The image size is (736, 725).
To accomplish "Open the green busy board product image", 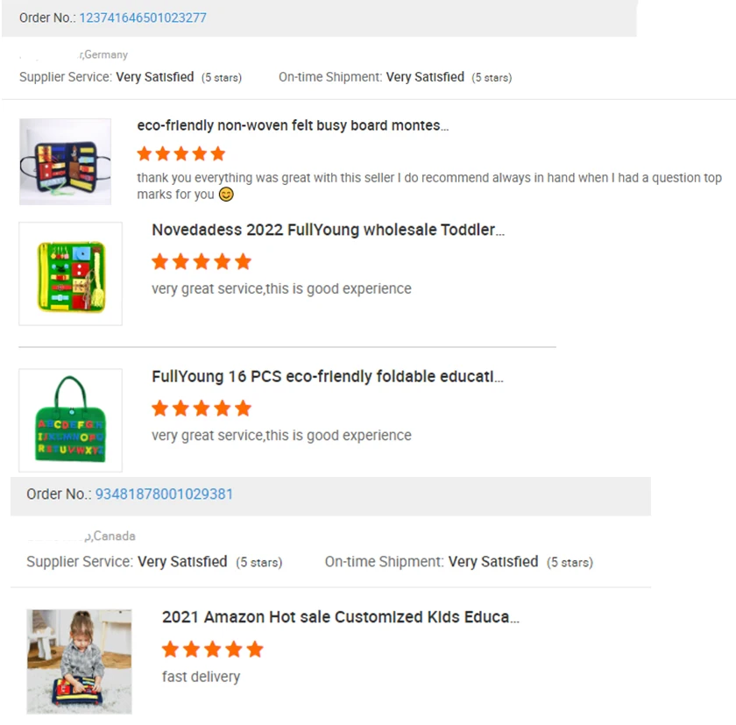I will coord(71,274).
